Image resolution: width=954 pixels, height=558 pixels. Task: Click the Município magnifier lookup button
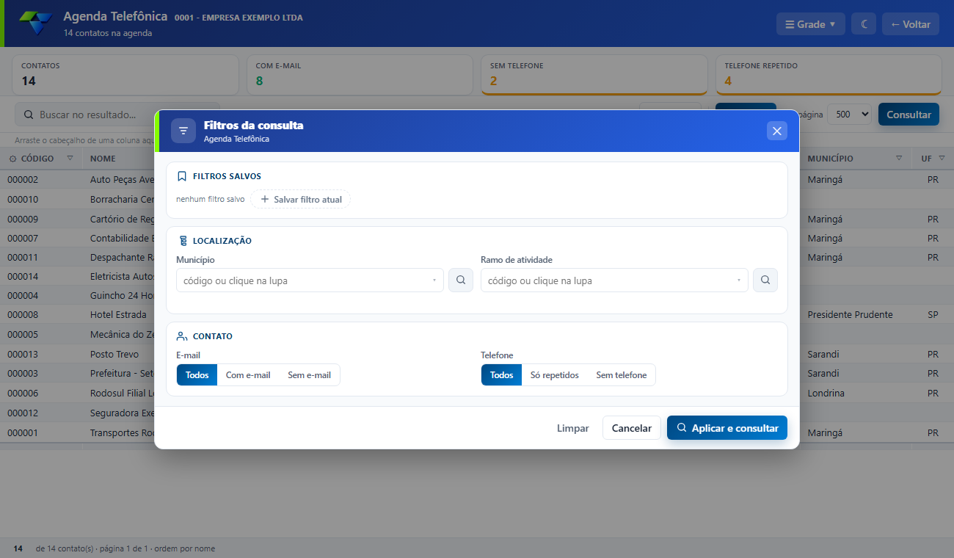pos(461,280)
